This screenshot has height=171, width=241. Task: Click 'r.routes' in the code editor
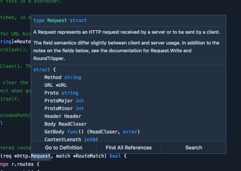click(22, 164)
